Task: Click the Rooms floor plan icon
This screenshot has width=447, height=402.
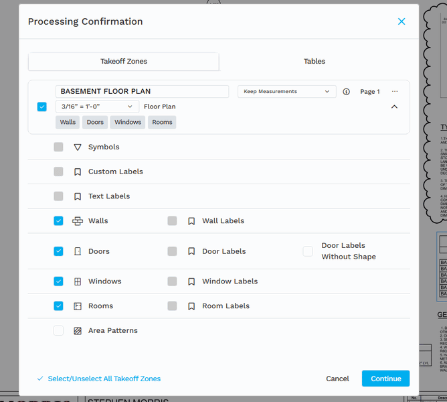Action: 78,306
